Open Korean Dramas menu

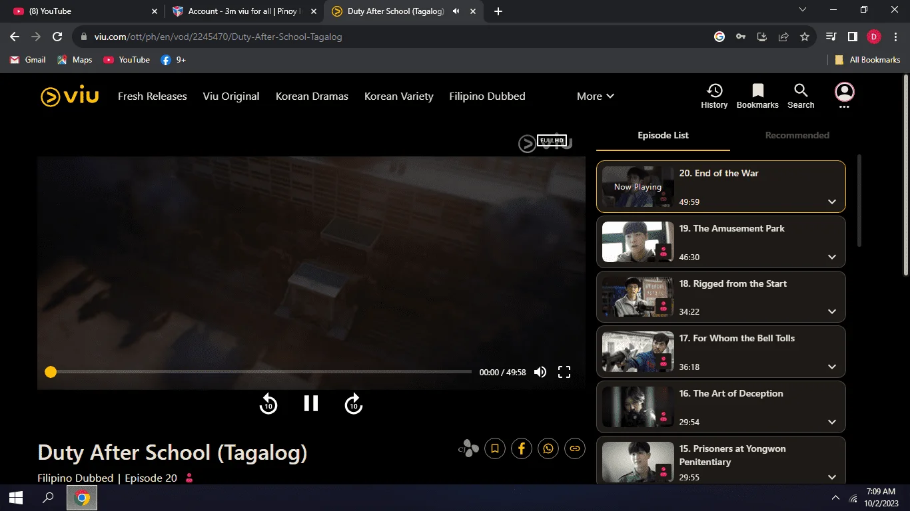(x=312, y=96)
